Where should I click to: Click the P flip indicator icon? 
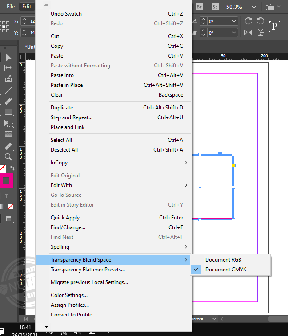pos(275,27)
